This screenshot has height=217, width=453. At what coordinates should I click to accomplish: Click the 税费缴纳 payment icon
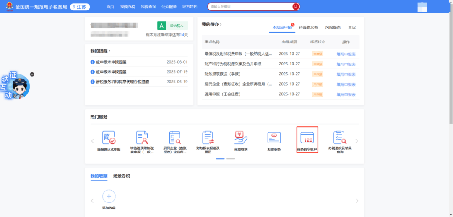coord(241,138)
